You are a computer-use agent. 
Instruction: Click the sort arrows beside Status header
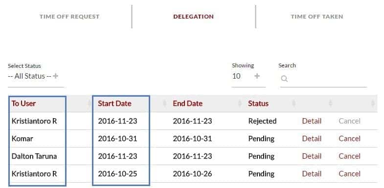click(294, 104)
